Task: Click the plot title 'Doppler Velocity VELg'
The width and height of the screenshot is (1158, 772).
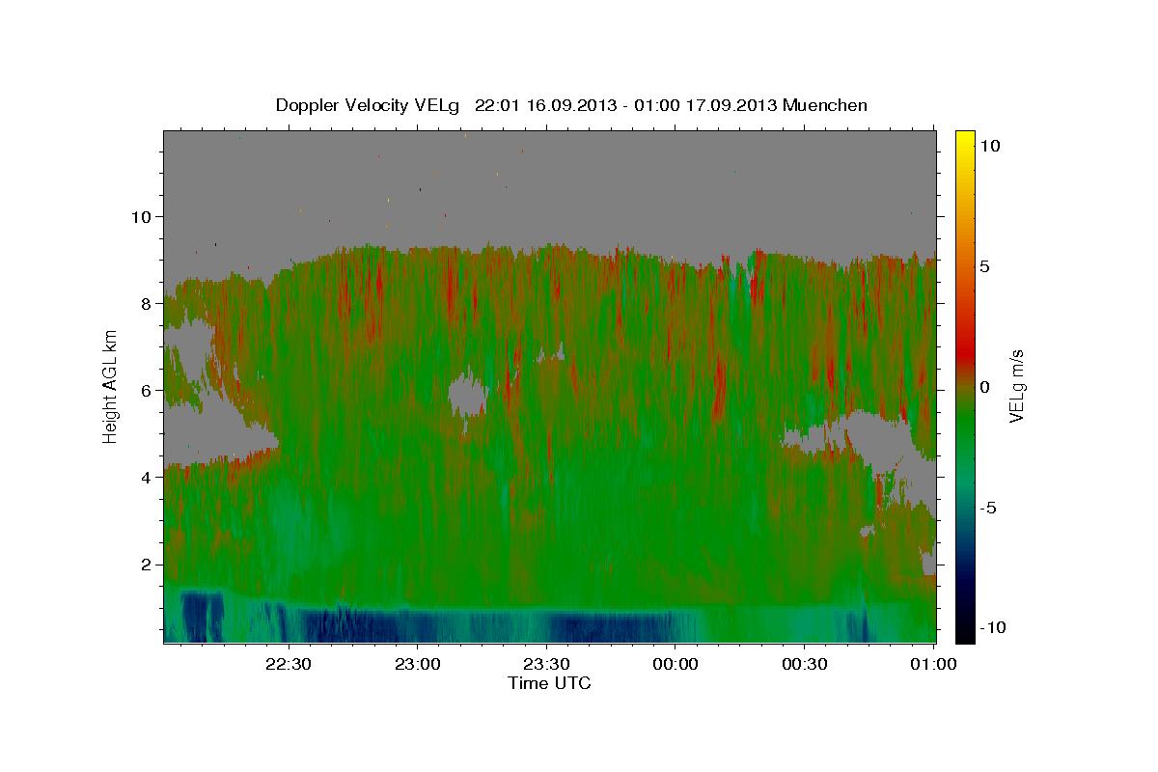Action: (x=369, y=105)
